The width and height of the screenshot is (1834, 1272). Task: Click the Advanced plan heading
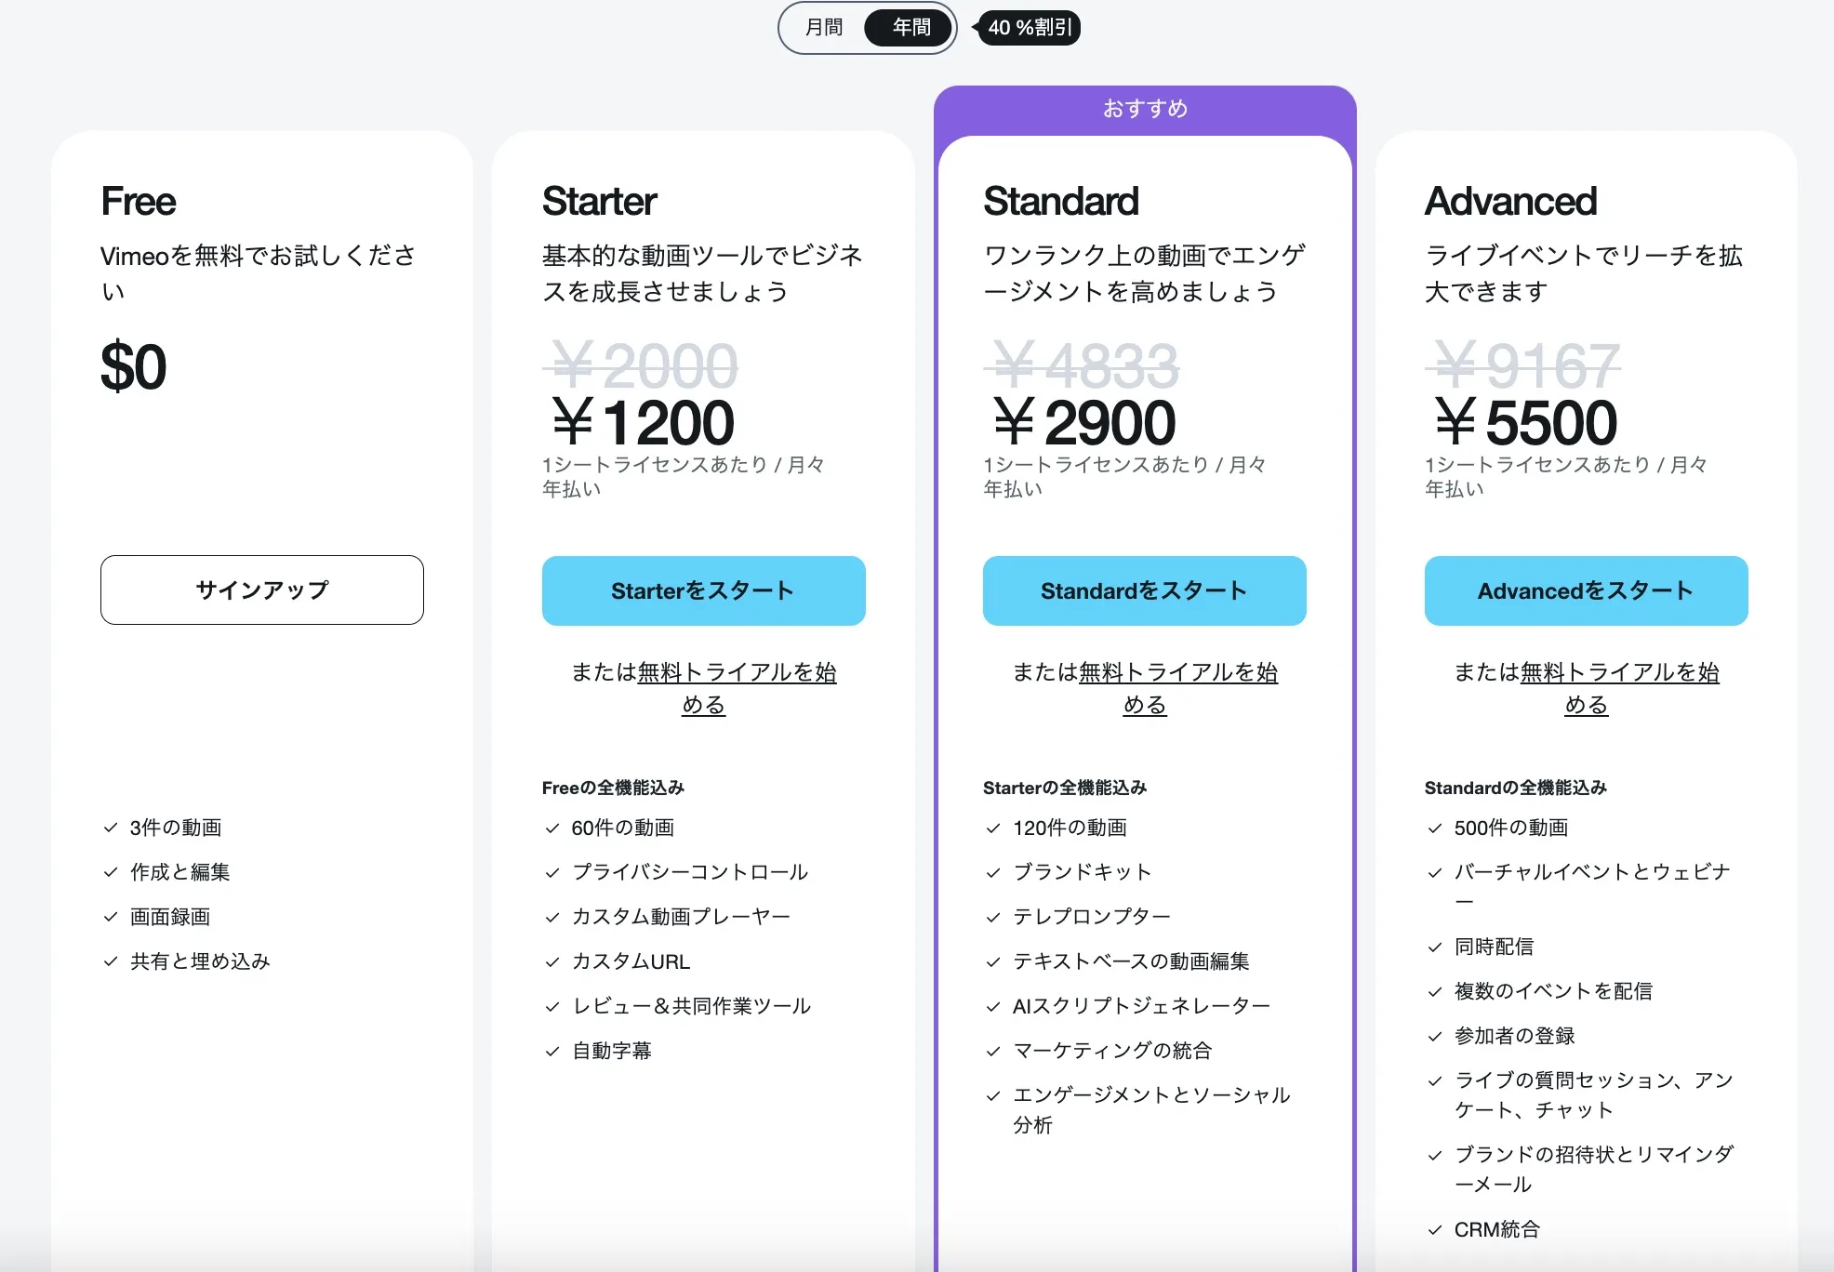click(x=1511, y=201)
